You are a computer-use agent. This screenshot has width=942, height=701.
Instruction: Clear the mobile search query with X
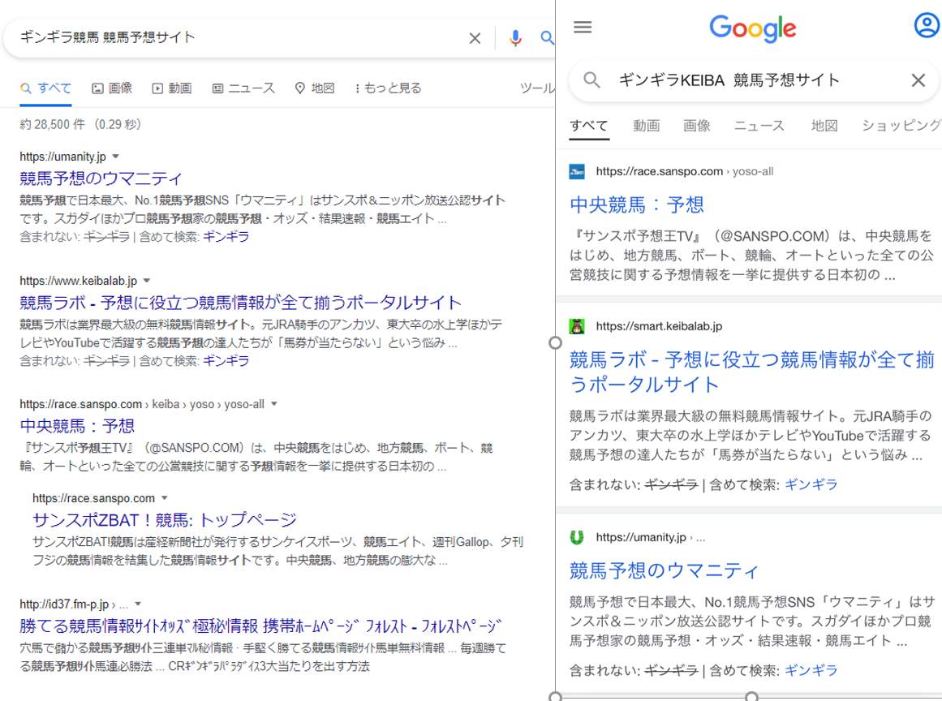pyautogui.click(x=918, y=80)
